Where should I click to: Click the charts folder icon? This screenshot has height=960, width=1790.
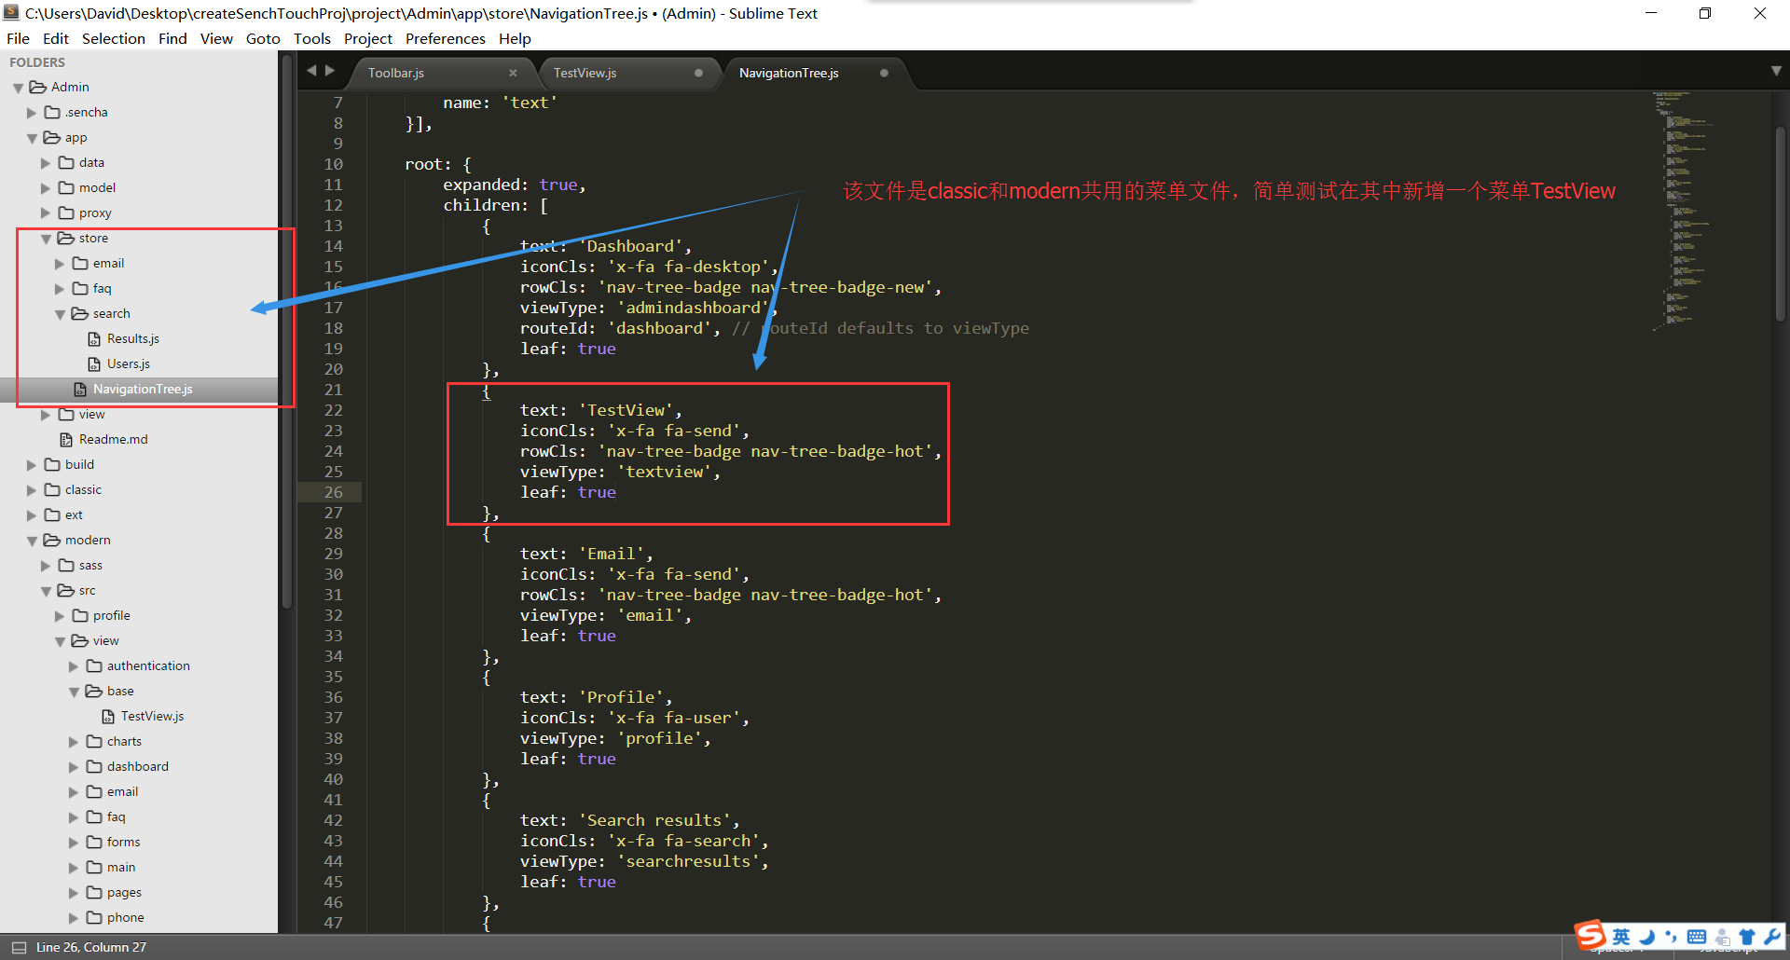tap(94, 741)
